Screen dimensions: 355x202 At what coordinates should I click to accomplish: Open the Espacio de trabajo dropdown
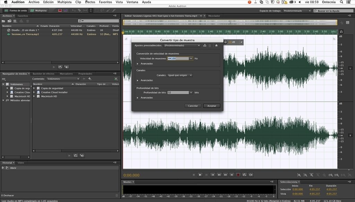point(297,11)
